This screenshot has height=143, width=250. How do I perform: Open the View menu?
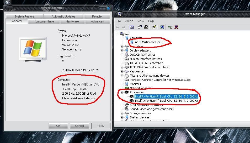point(141,21)
